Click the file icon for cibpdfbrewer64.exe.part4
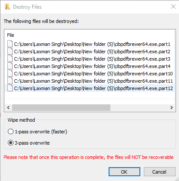Viewport: 179px width, 181px height. [x=10, y=66]
